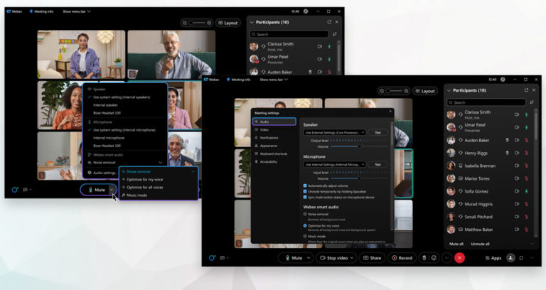This screenshot has width=546, height=290.
Task: Open the reactions emoji icon in front toolbar
Action: [434, 258]
